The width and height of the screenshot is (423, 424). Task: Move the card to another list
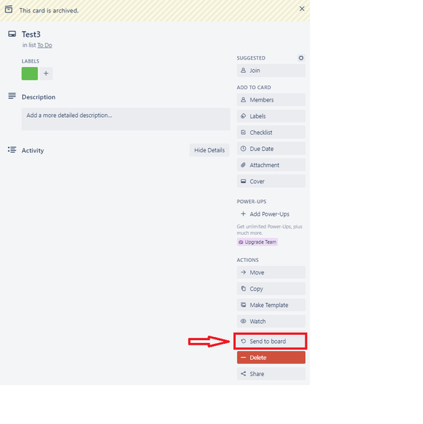[x=271, y=272]
